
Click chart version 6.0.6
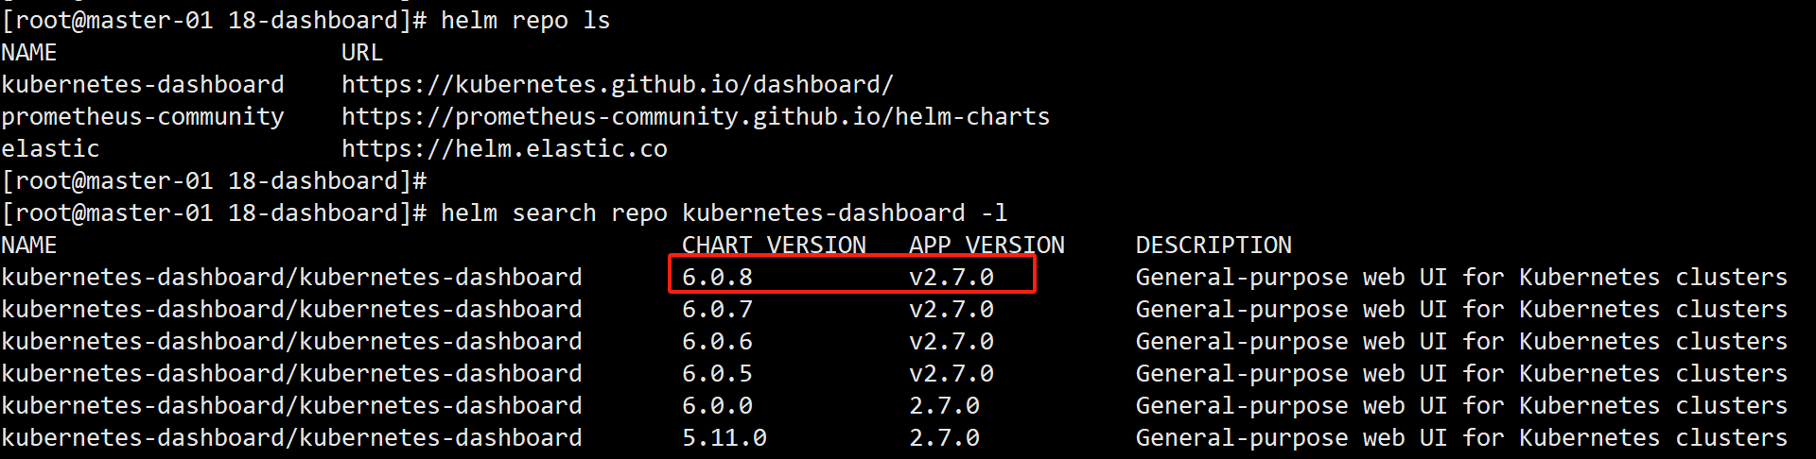pyautogui.click(x=717, y=342)
